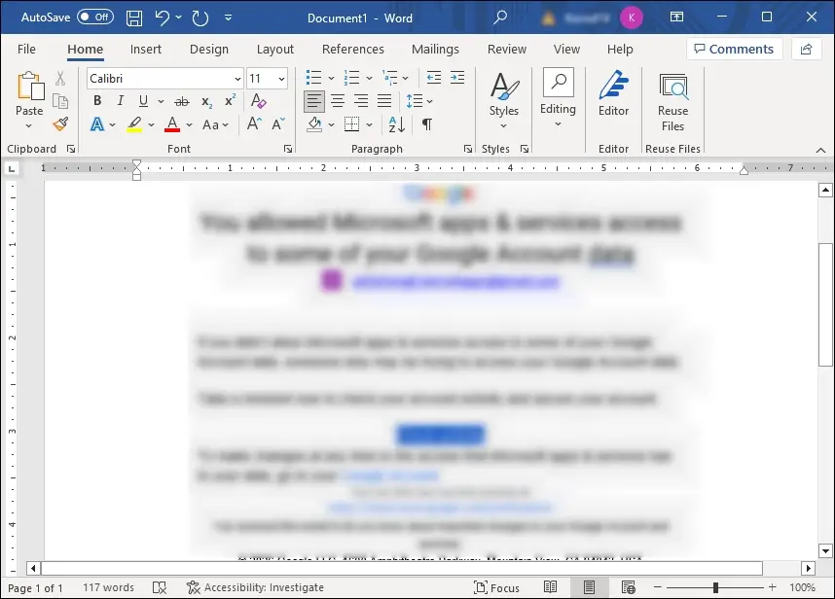Toggle AutoSave switch
Viewport: 835px width, 599px height.
coord(94,18)
